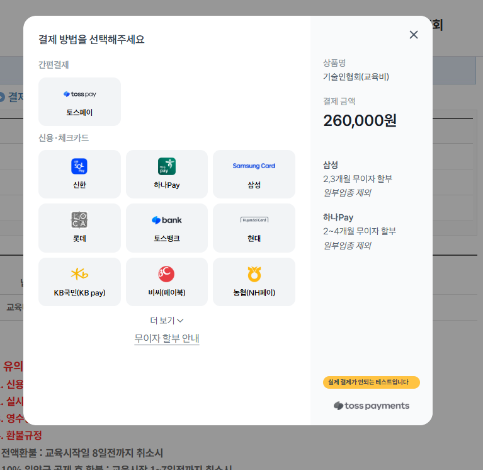Image resolution: width=483 pixels, height=470 pixels.
Task: Select 토스뱅크 label
Action: coord(167,239)
